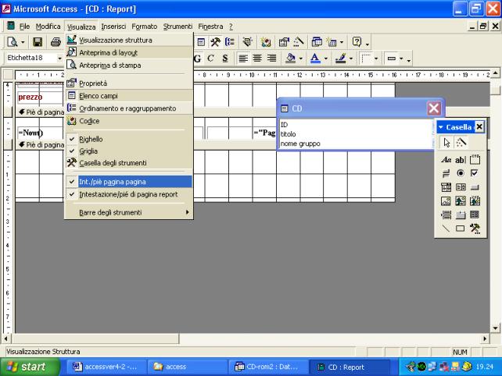Open the Etichetta18 object combo box
Screen dimensions: 502x376
point(59,59)
